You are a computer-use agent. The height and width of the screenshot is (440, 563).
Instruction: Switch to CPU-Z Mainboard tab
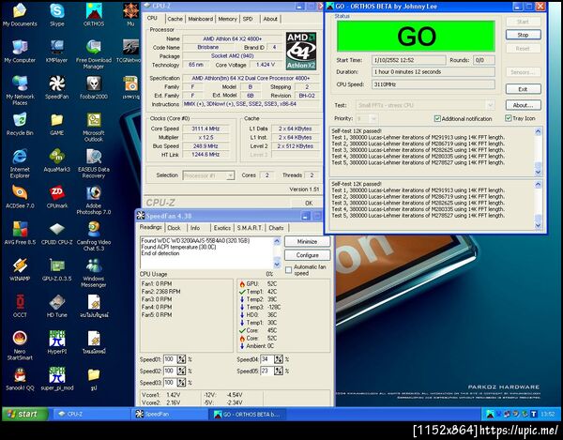tap(201, 19)
